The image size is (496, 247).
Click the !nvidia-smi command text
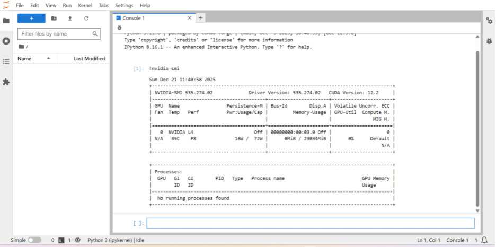coord(164,68)
